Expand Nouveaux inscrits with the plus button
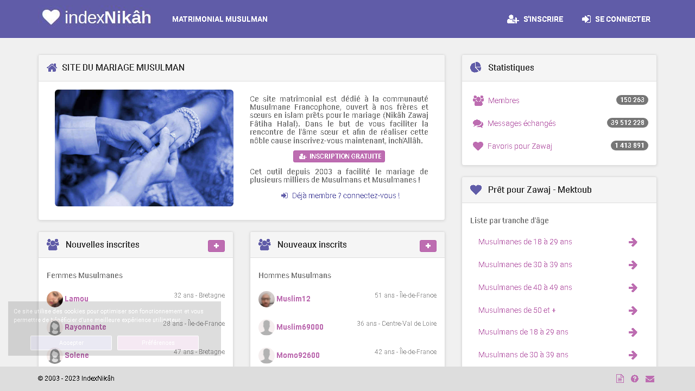The width and height of the screenshot is (695, 391). [428, 246]
